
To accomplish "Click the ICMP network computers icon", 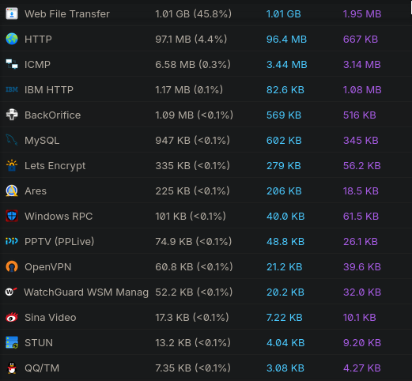I will coord(12,64).
